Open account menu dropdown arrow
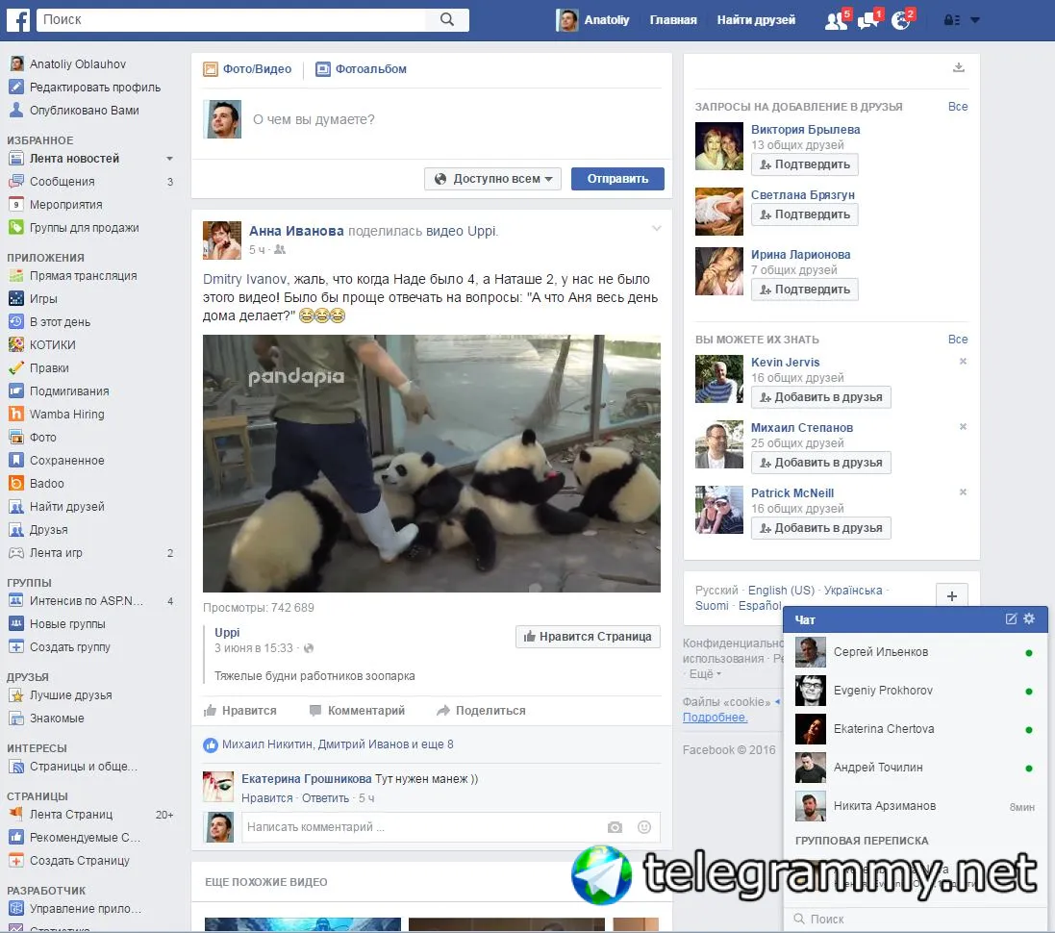Screen dimensions: 1055x933 [x=975, y=20]
